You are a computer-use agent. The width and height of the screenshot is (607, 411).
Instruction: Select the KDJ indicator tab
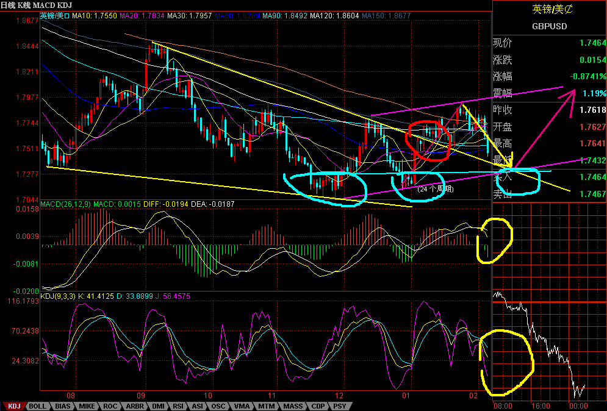(x=14, y=406)
